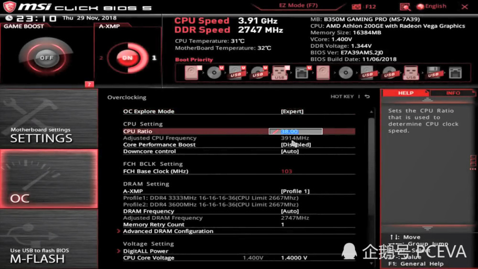Click the MSI dragon shield logo
The image size is (478, 269).
click(10, 6)
